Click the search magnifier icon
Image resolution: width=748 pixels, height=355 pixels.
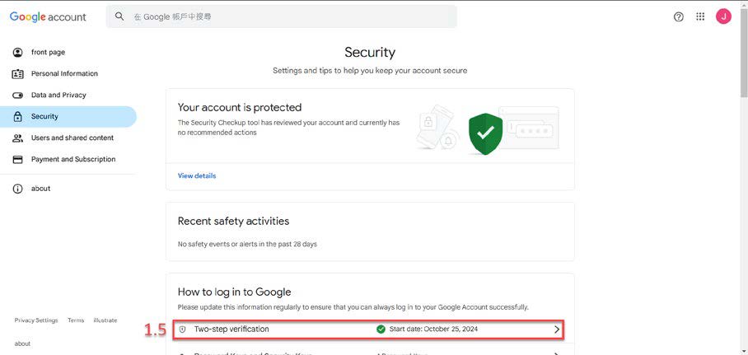point(119,16)
